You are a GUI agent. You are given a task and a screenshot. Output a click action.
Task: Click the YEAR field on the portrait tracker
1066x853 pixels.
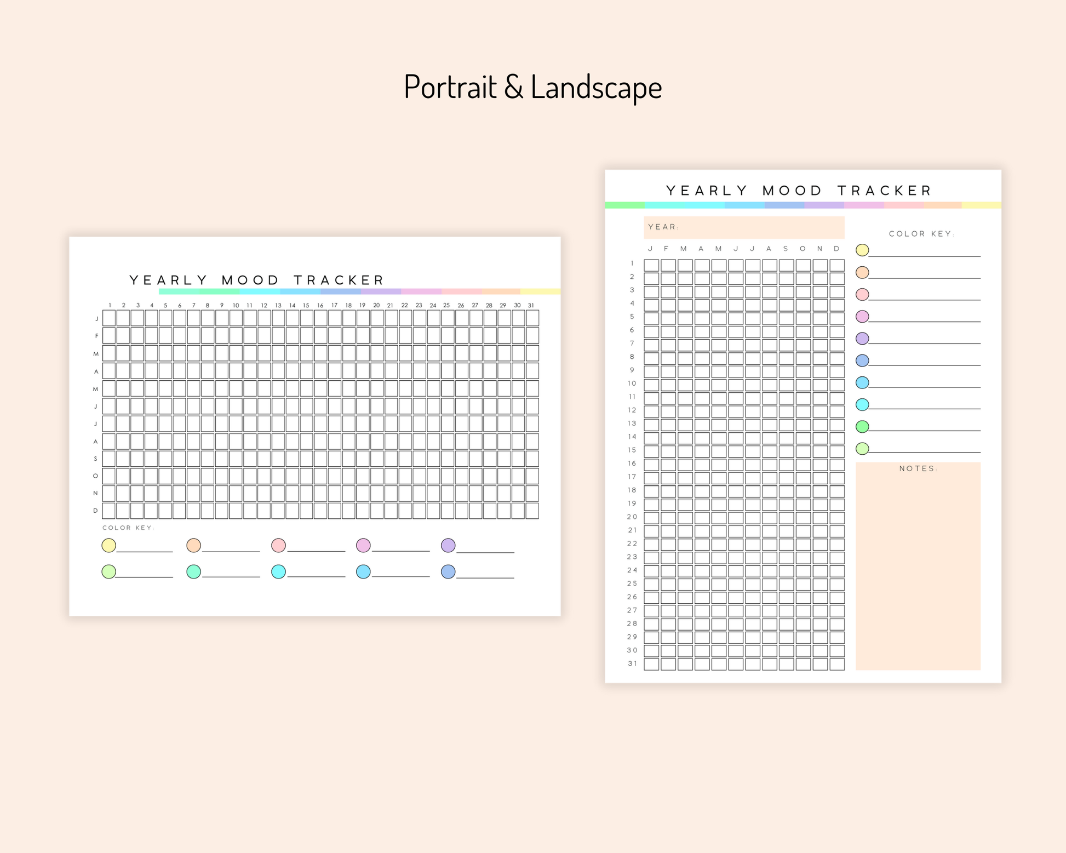coord(744,227)
